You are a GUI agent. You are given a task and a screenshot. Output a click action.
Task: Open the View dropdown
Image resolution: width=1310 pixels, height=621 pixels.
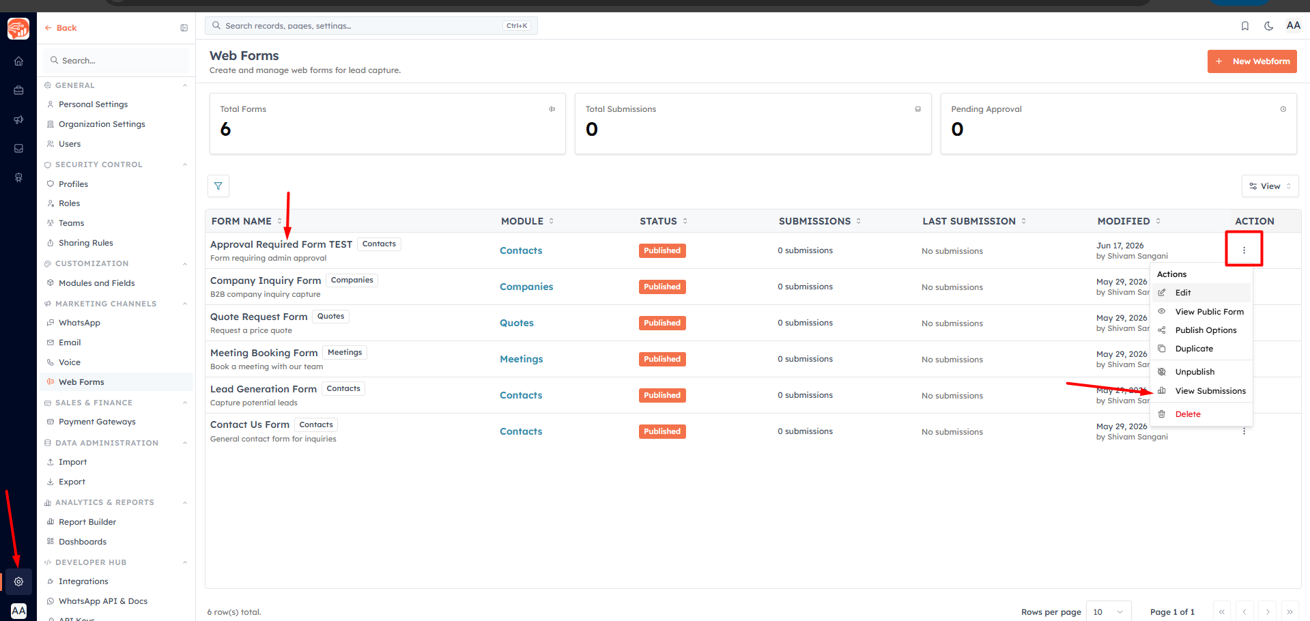pos(1270,186)
